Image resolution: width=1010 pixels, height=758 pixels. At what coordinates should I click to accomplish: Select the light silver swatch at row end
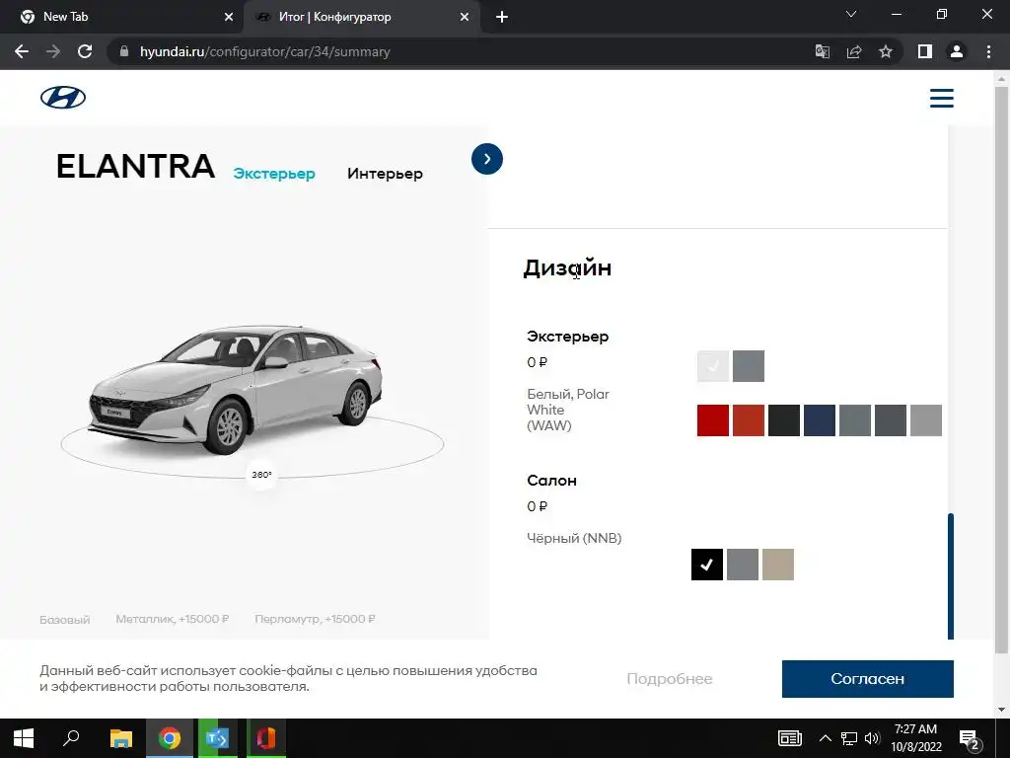926,420
